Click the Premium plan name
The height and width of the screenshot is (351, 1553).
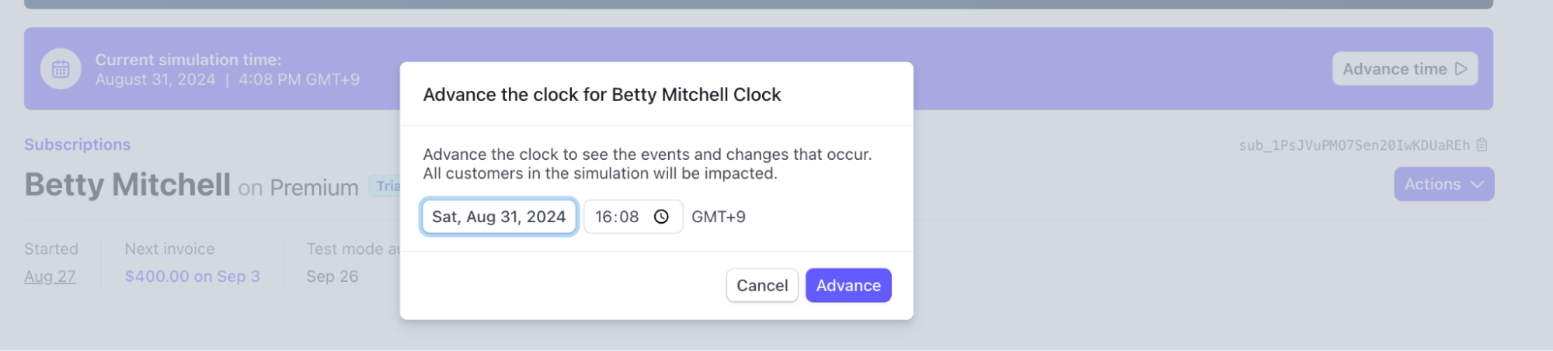click(314, 188)
